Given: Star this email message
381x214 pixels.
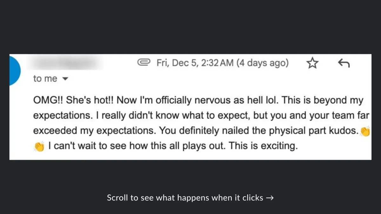Looking at the screenshot, I should (312, 63).
